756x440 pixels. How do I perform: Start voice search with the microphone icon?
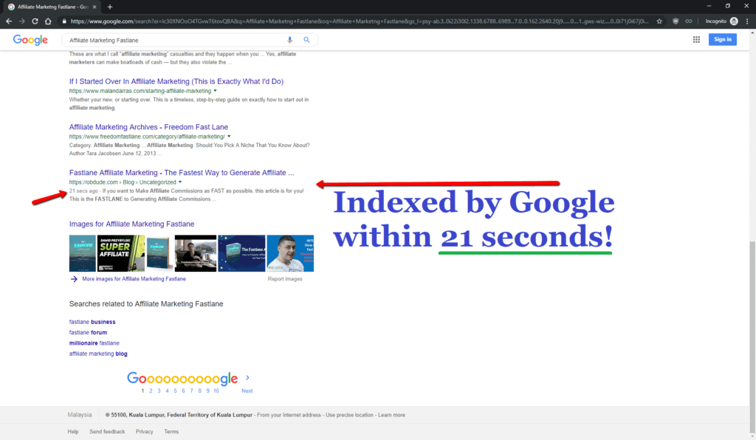click(289, 40)
